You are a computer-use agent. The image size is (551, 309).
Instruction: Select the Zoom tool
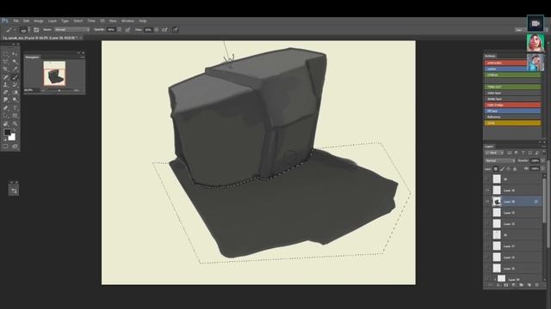(x=15, y=124)
